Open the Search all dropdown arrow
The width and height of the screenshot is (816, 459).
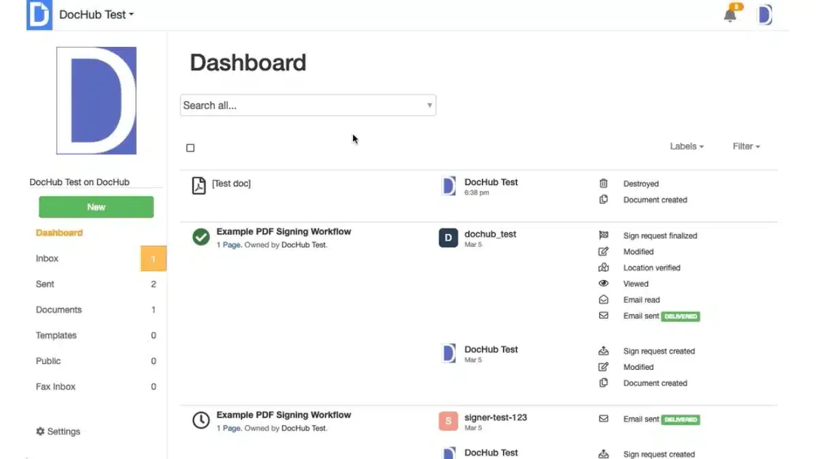[429, 105]
